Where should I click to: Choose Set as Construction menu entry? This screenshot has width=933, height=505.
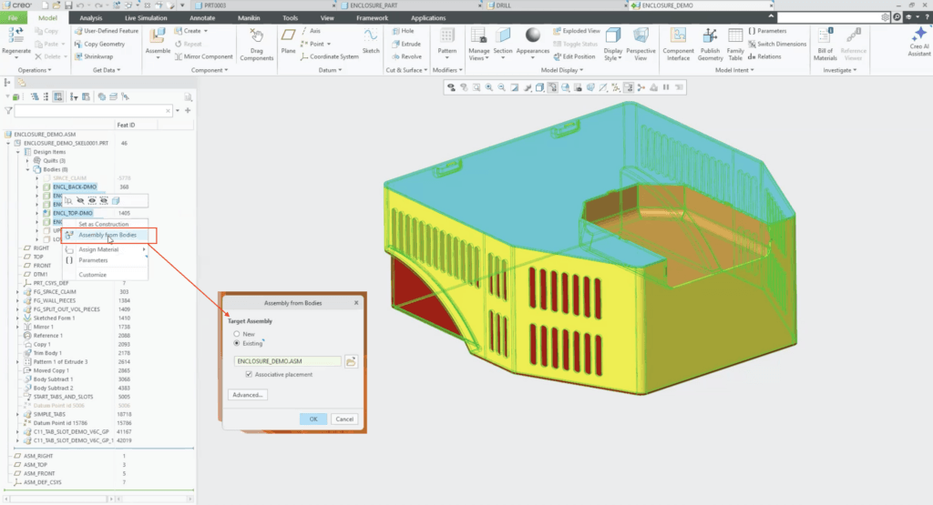pos(104,224)
